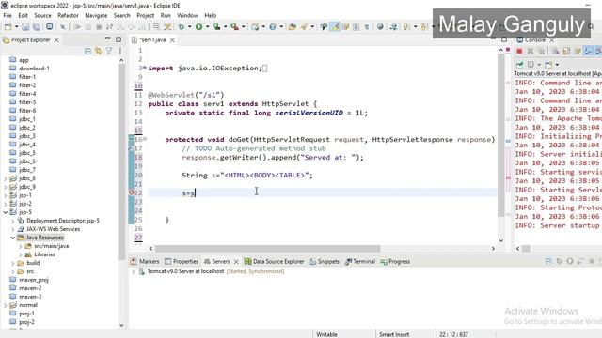Click the Open Web Browser globe icon
The height and width of the screenshot is (338, 602).
click(x=380, y=26)
